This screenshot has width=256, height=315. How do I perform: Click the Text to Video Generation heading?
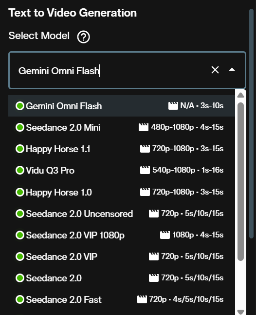73,13
